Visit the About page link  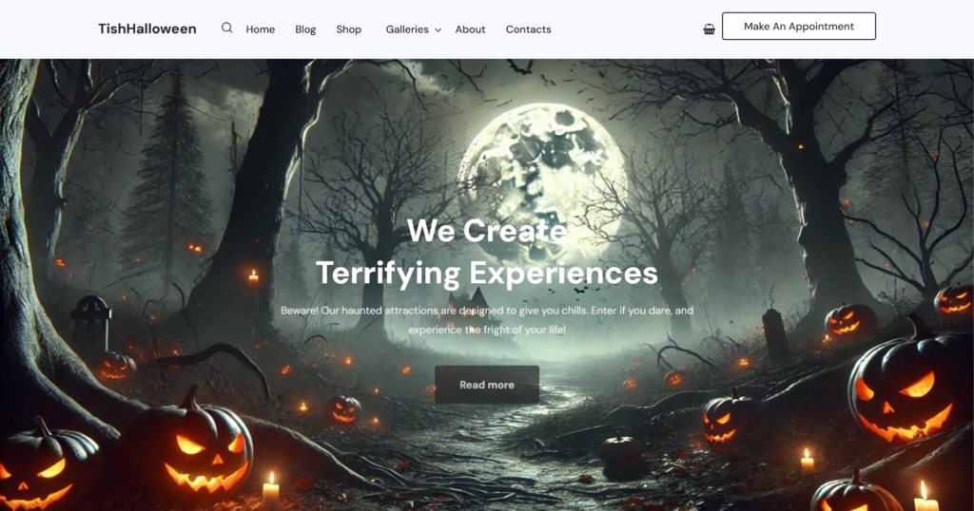point(470,29)
